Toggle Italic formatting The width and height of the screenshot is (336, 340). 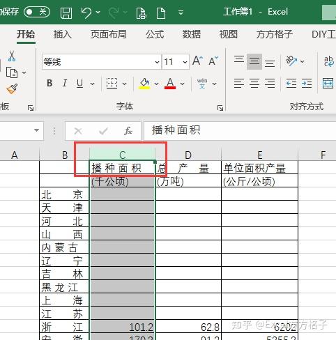click(65, 83)
